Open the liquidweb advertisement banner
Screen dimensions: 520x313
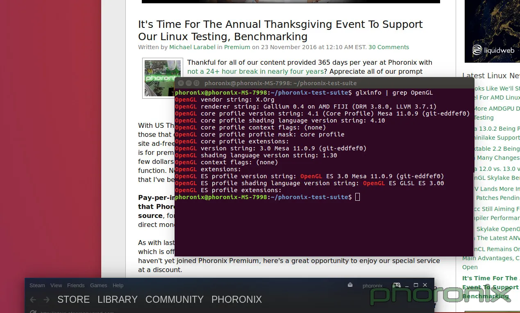pyautogui.click(x=492, y=31)
